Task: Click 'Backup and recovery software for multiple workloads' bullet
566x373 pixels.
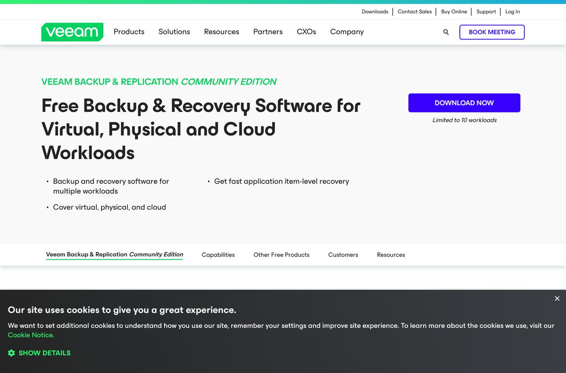Action: (111, 186)
